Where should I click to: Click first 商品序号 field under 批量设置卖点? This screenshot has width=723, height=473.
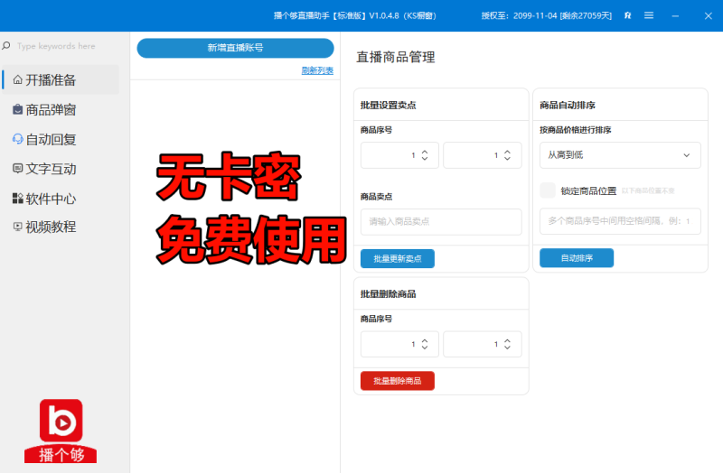[399, 155]
